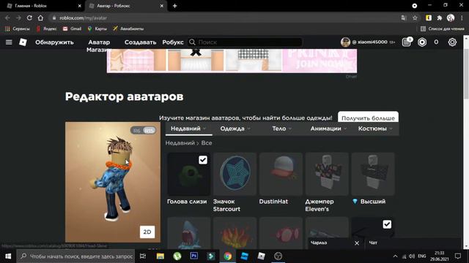Open the Сервисы apps bookmark
The width and height of the screenshot is (469, 263).
(17, 28)
